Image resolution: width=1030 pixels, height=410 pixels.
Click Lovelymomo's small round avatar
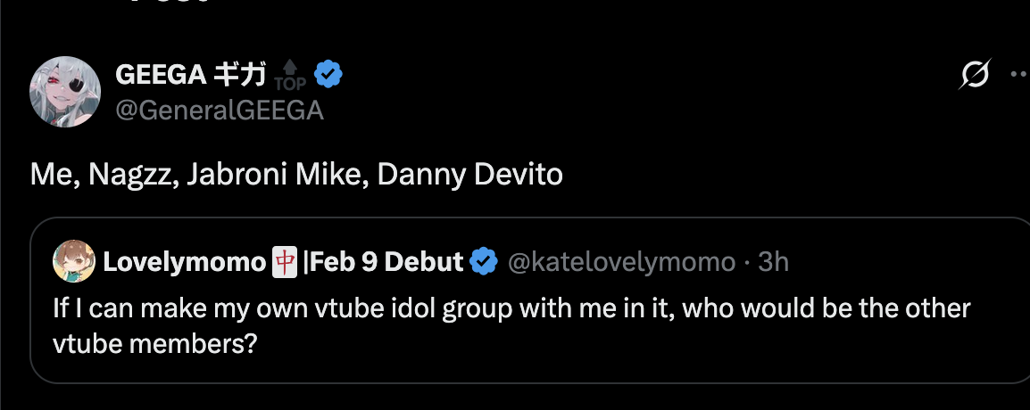pyautogui.click(x=75, y=261)
